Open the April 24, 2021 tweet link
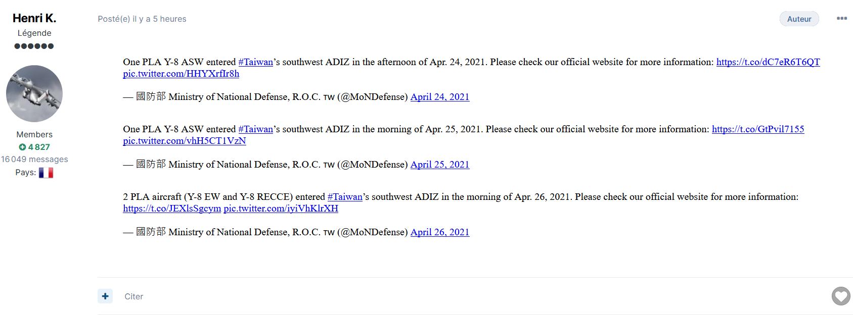853x315 pixels. click(x=439, y=97)
